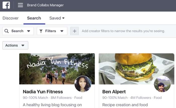The height and width of the screenshot is (108, 176).
Task: Expand the Search dropdown arrow
Action: tap(29, 31)
